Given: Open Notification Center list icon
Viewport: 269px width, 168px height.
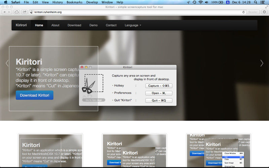Looking at the screenshot, I should click(x=262, y=2).
